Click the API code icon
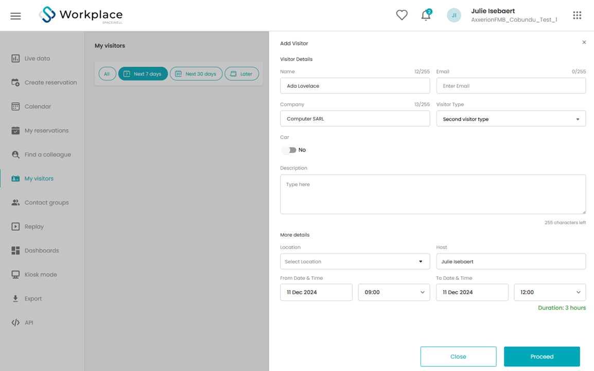Image resolution: width=594 pixels, height=371 pixels. (15, 323)
